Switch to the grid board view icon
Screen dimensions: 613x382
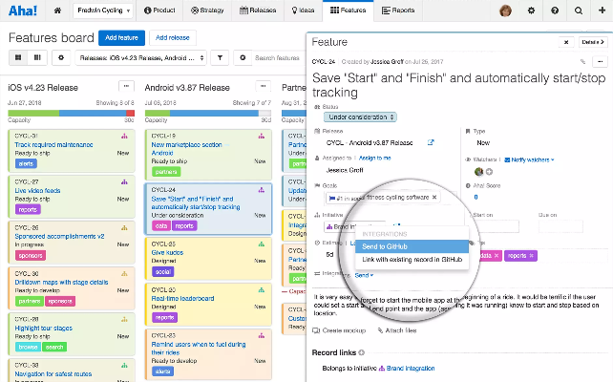click(x=19, y=58)
